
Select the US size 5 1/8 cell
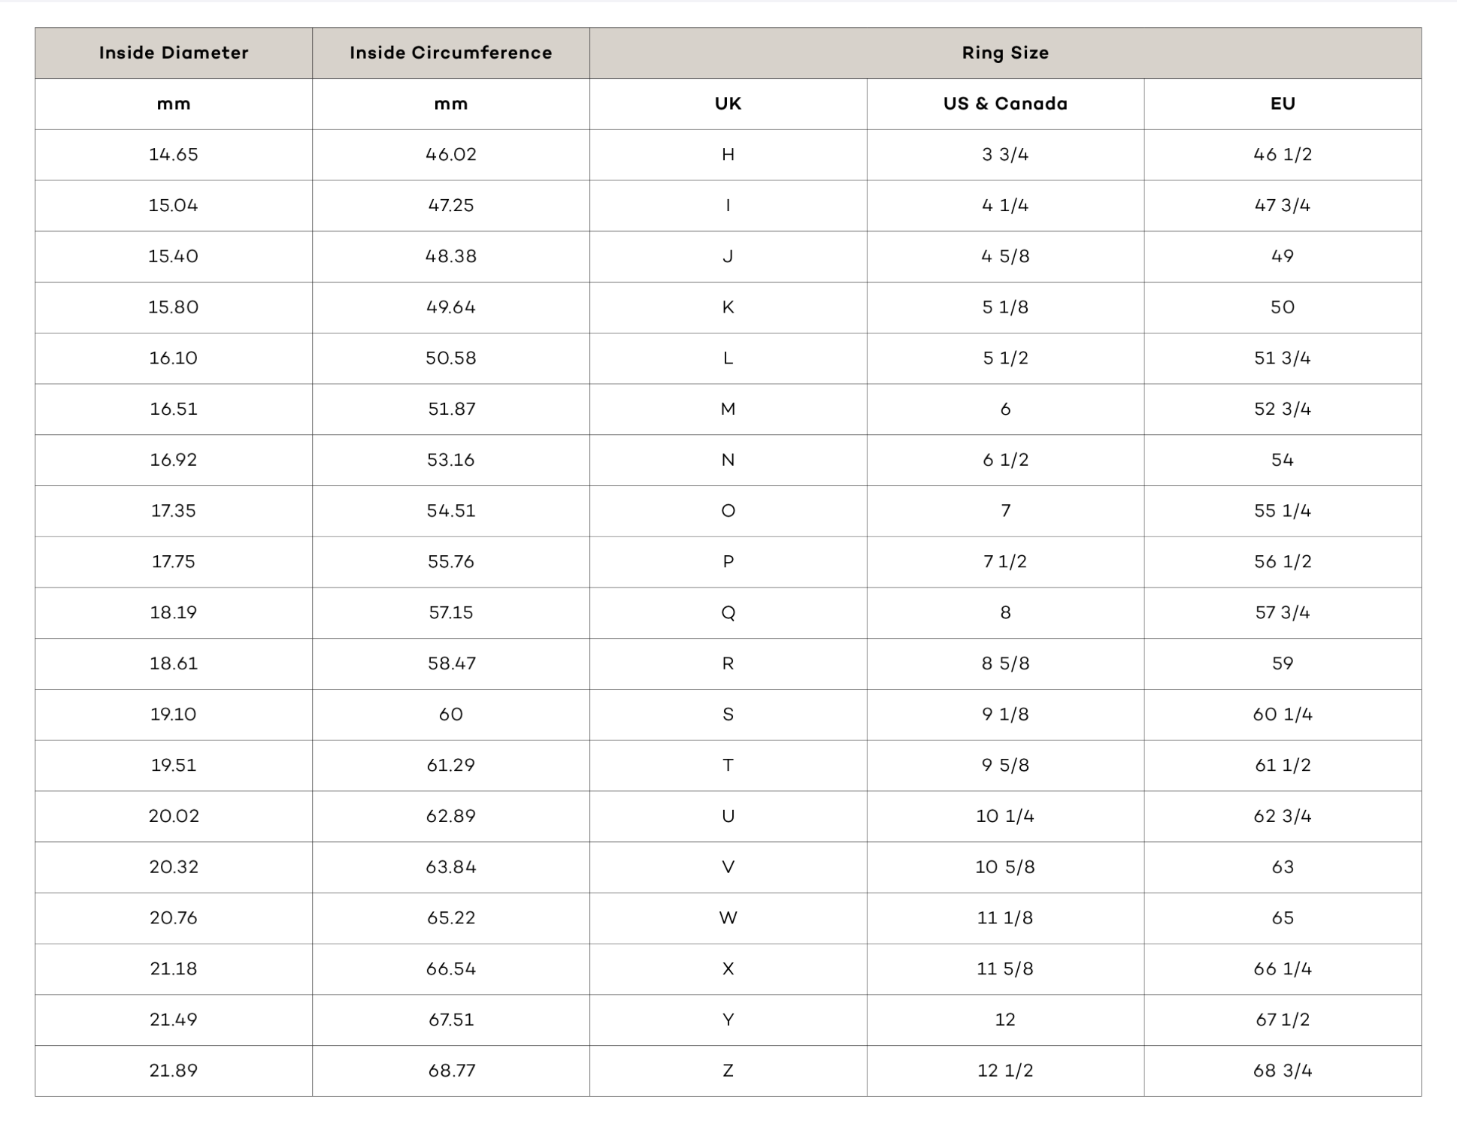point(1005,307)
